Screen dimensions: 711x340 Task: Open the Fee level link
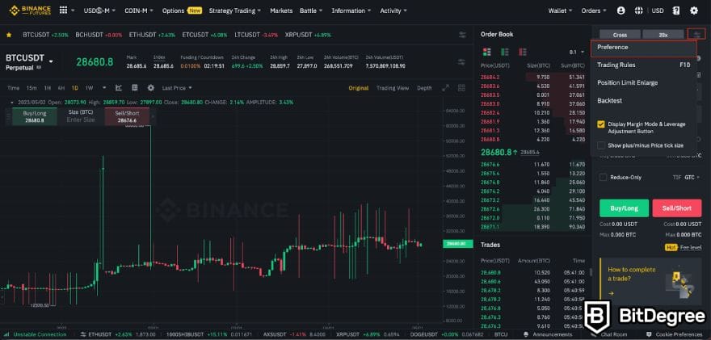pos(691,247)
